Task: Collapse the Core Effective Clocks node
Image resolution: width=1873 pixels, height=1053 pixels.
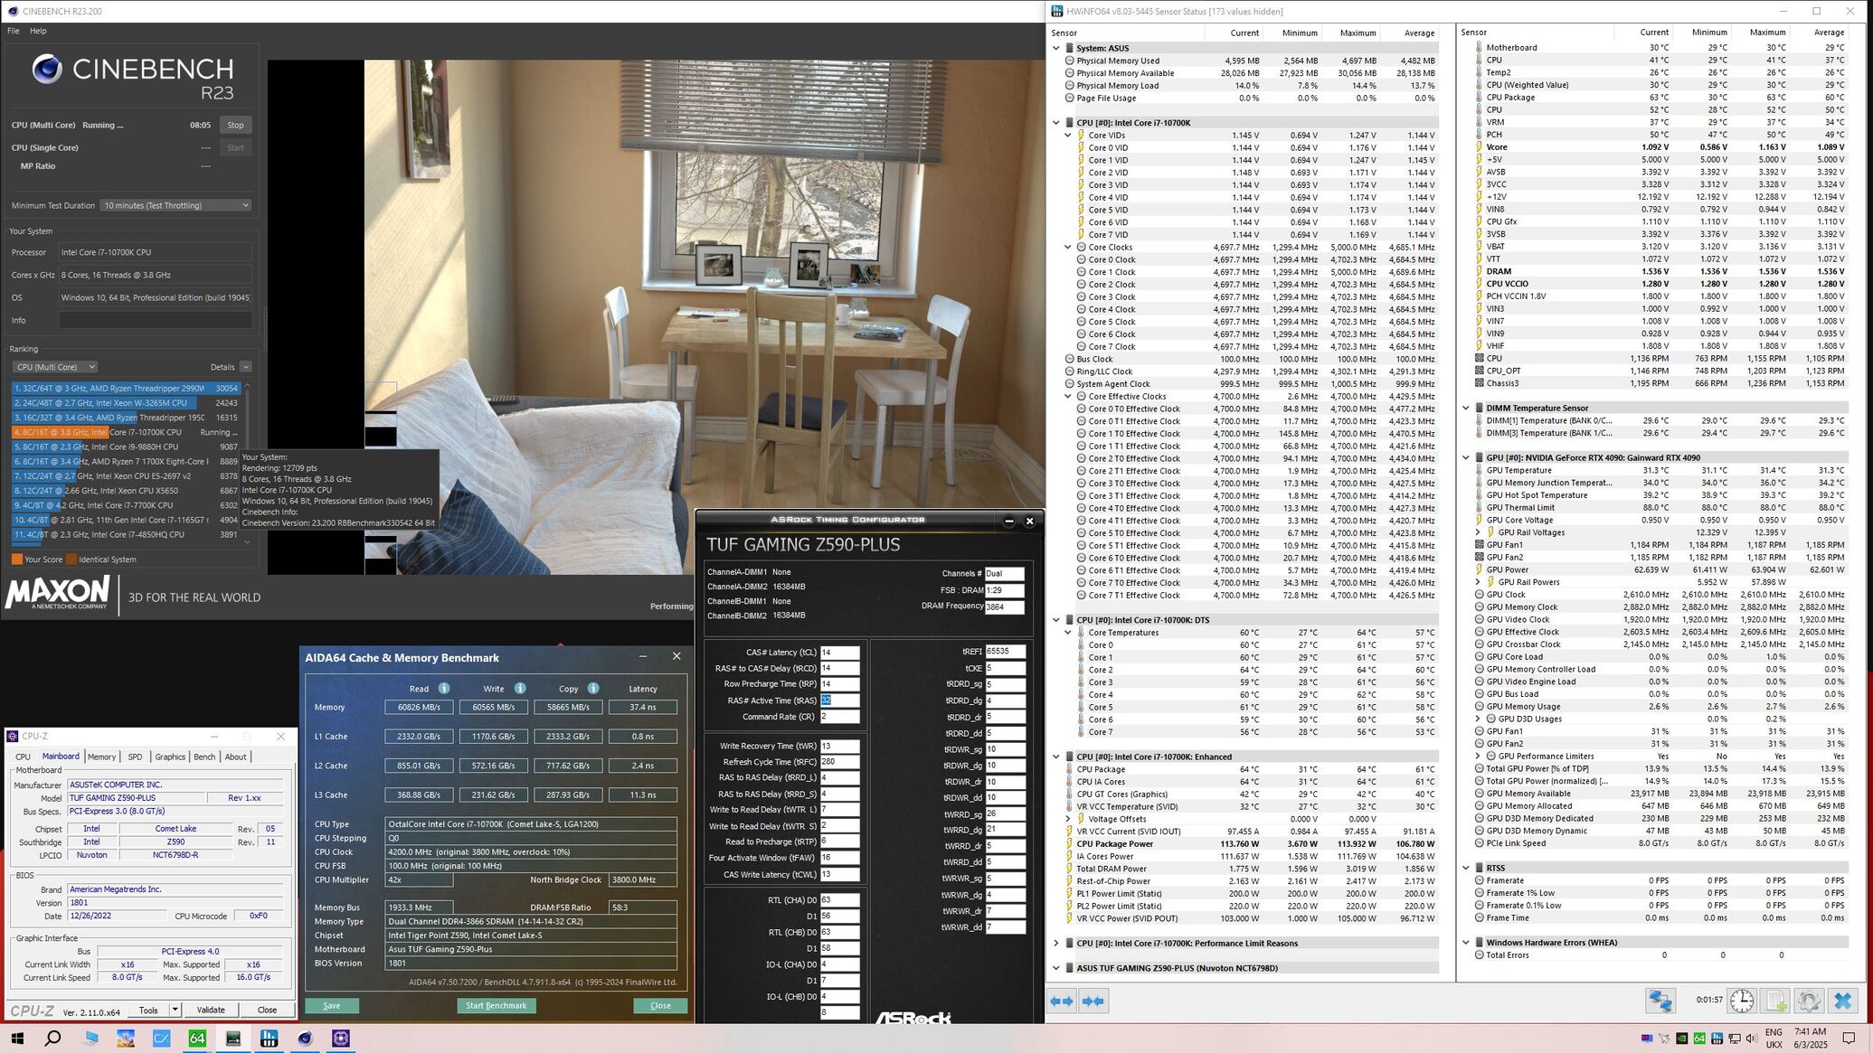Action: pyautogui.click(x=1068, y=396)
